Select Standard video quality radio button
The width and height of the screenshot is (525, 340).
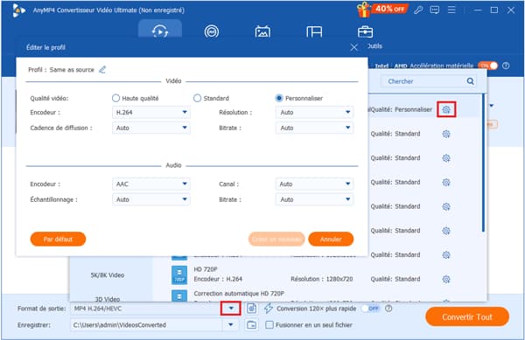197,98
